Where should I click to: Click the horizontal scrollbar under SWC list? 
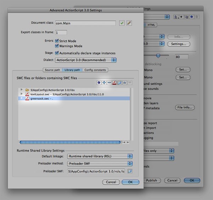(70, 142)
